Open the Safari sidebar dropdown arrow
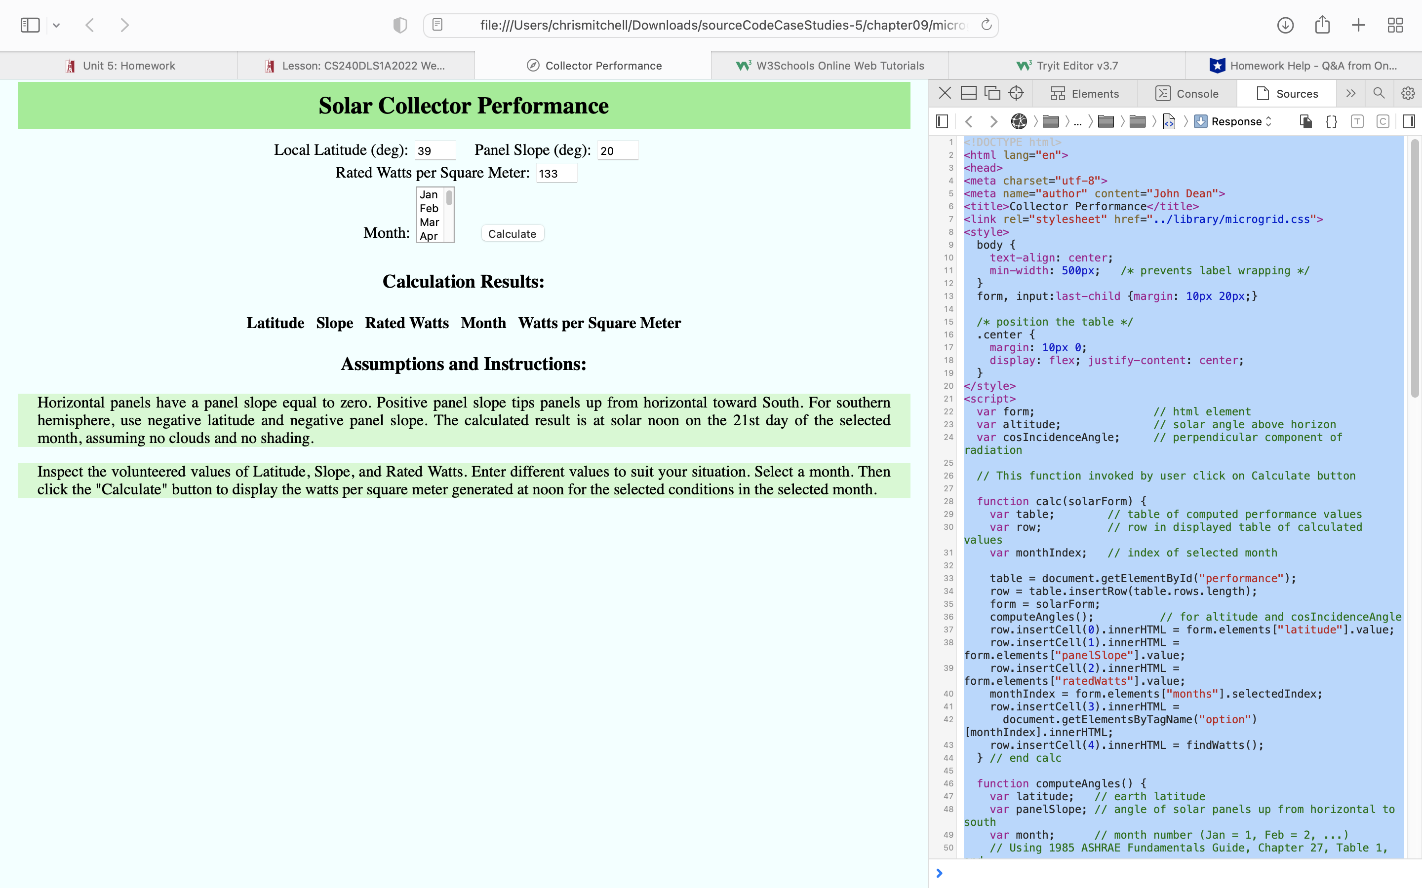The width and height of the screenshot is (1422, 888). tap(56, 25)
